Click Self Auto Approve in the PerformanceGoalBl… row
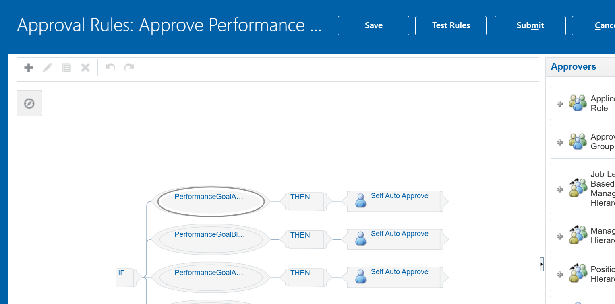The height and width of the screenshot is (304, 615). 400,234
